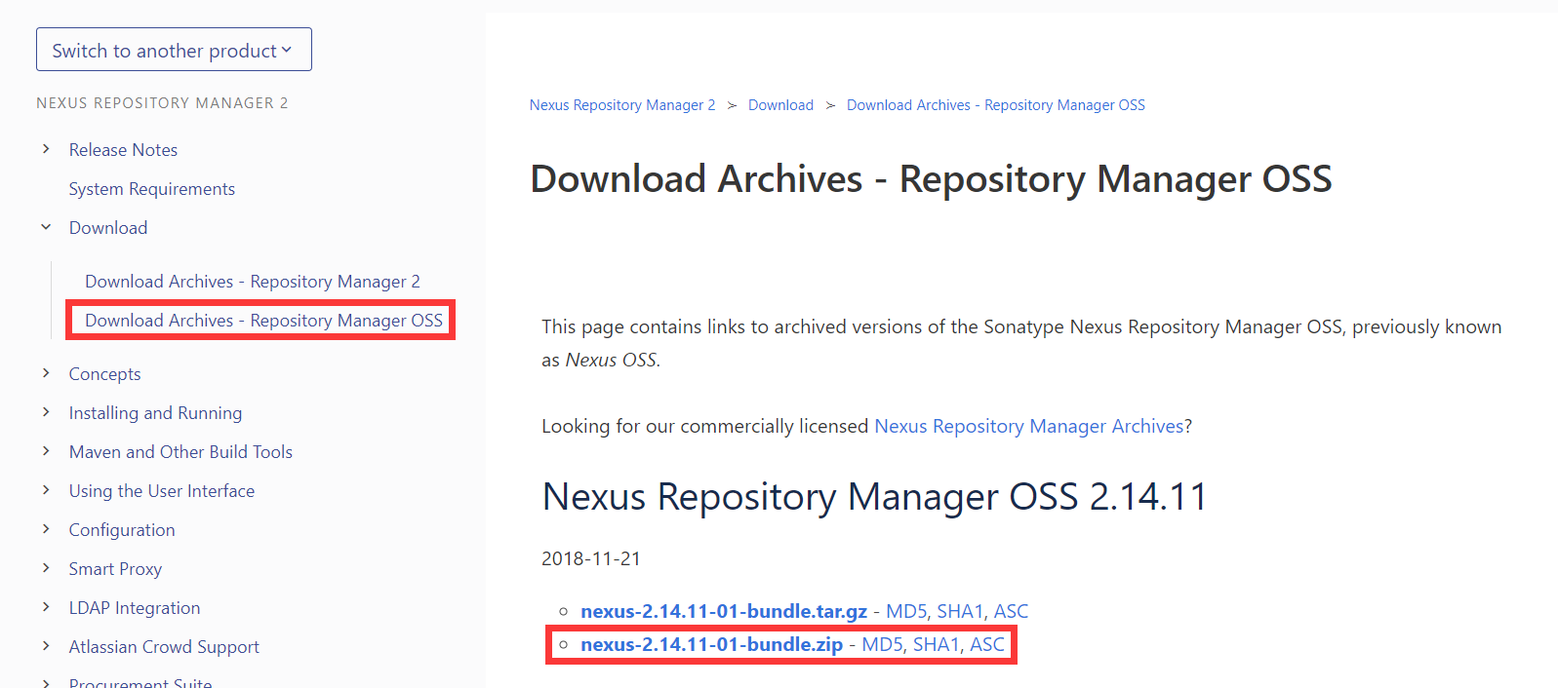The width and height of the screenshot is (1558, 688).
Task: Expand Installing and Running chevron
Action: (46, 412)
